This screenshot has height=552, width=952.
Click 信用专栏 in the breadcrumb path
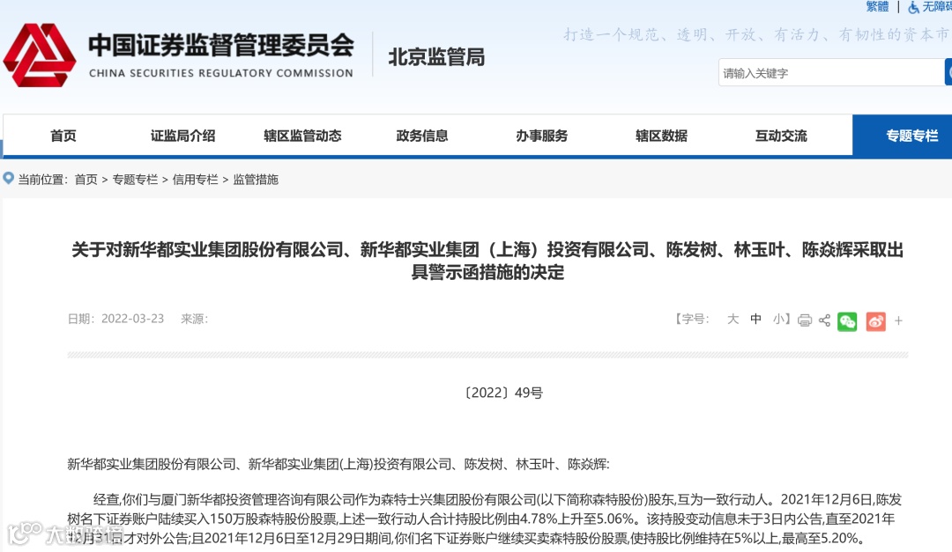click(195, 179)
